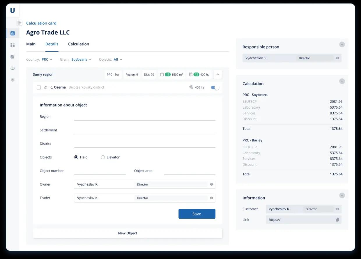The height and width of the screenshot is (259, 361).
Task: Open the trend chart sidebar icon
Action: pos(13,57)
